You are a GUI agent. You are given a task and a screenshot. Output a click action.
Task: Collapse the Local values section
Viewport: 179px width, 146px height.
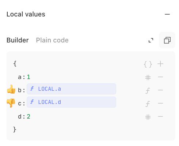click(167, 14)
